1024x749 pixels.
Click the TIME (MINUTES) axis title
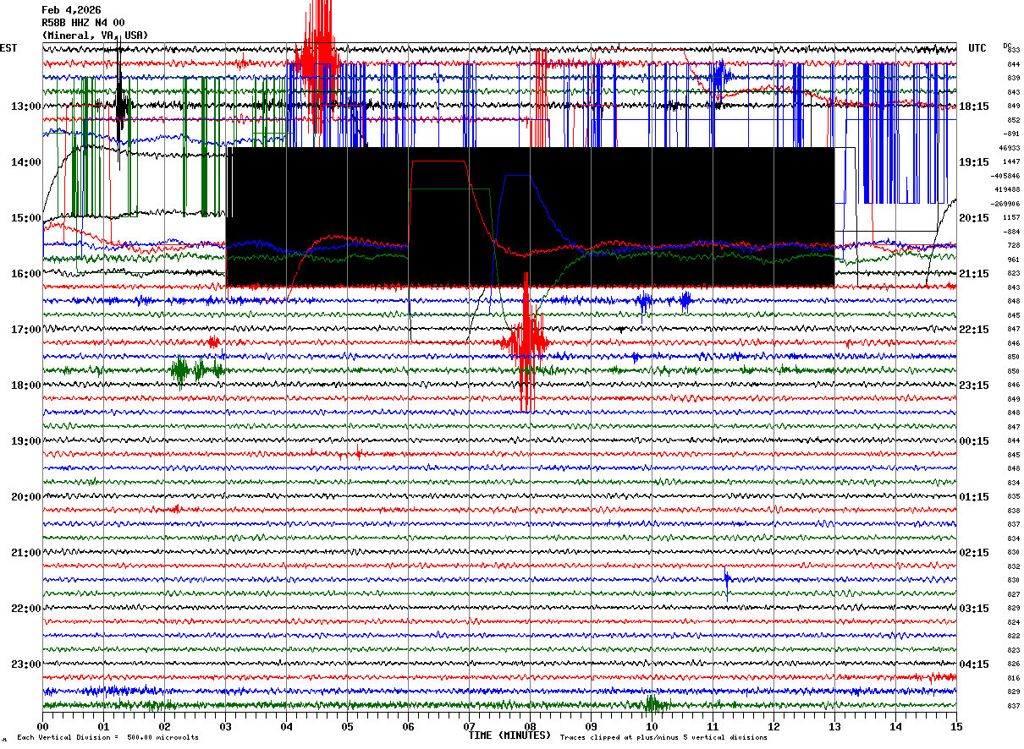point(509,735)
